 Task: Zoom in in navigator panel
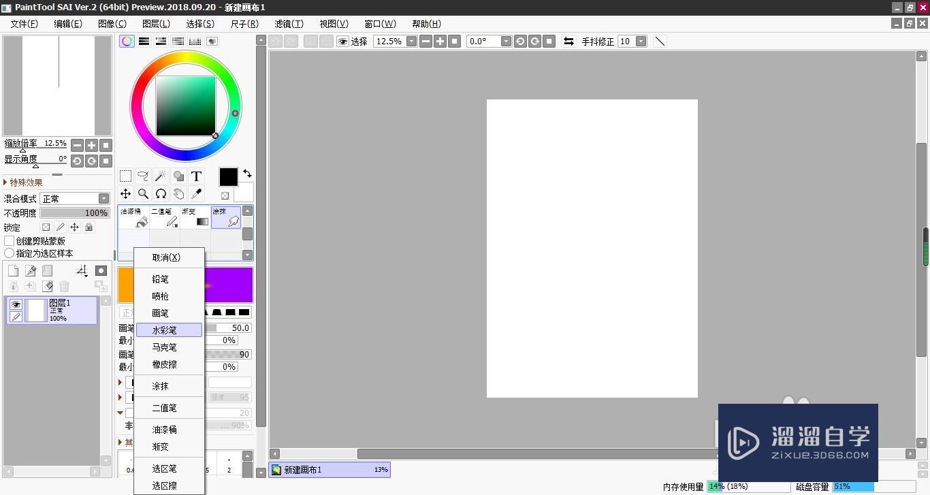91,145
